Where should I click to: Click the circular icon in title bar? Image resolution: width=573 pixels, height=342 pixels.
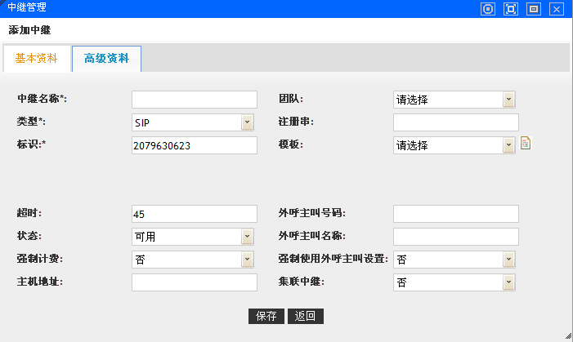click(x=488, y=9)
